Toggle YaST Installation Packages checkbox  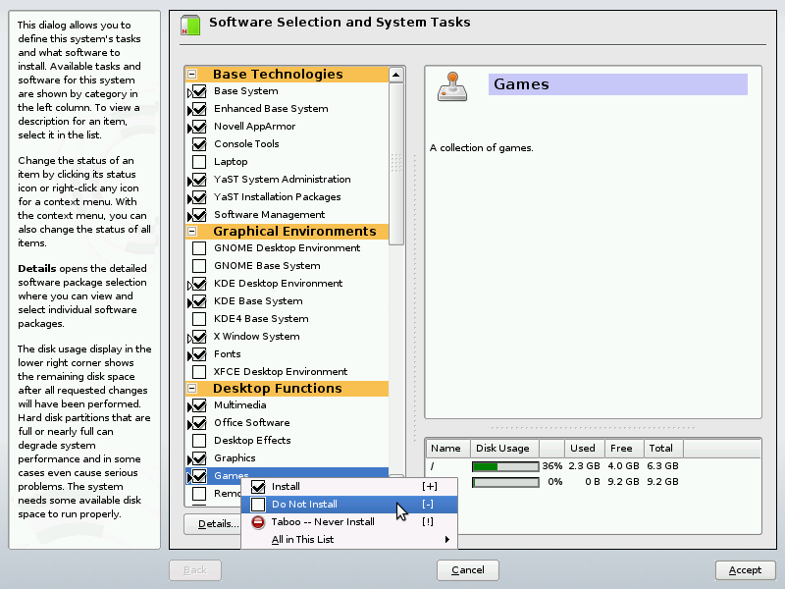coord(199,197)
